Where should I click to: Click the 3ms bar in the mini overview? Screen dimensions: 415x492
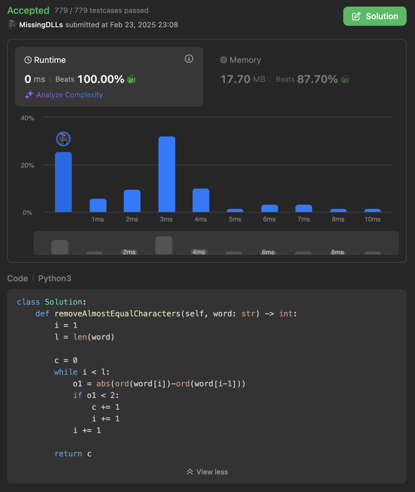pos(164,246)
